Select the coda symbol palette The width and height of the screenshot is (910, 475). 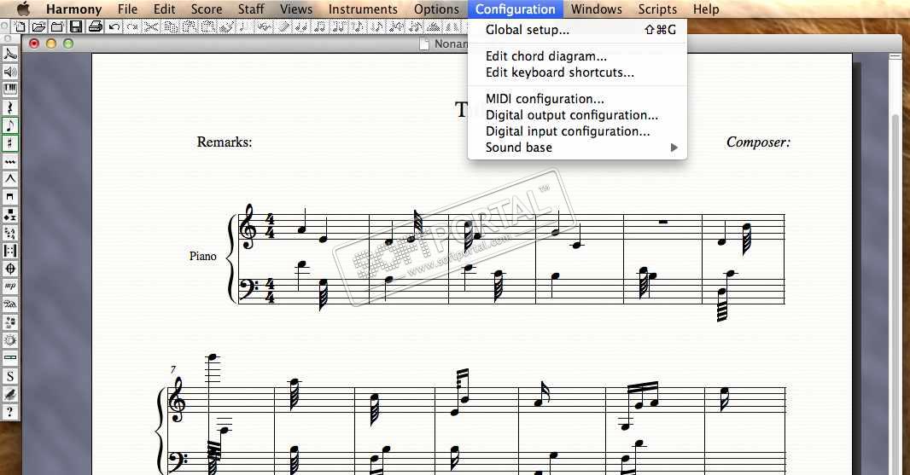pyautogui.click(x=10, y=269)
